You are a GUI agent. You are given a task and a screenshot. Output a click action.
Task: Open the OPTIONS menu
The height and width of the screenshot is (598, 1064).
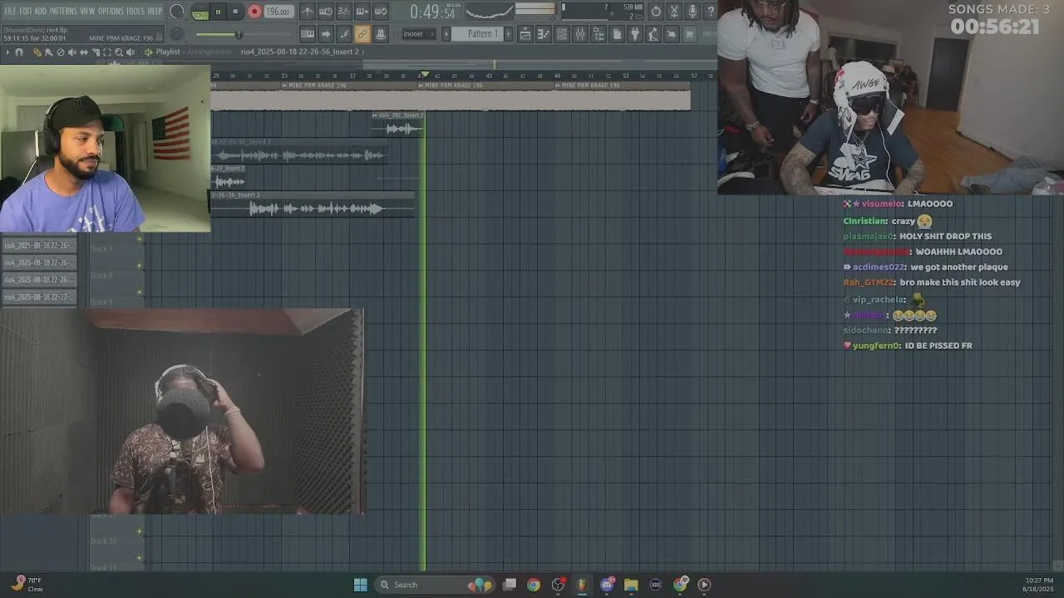click(111, 11)
